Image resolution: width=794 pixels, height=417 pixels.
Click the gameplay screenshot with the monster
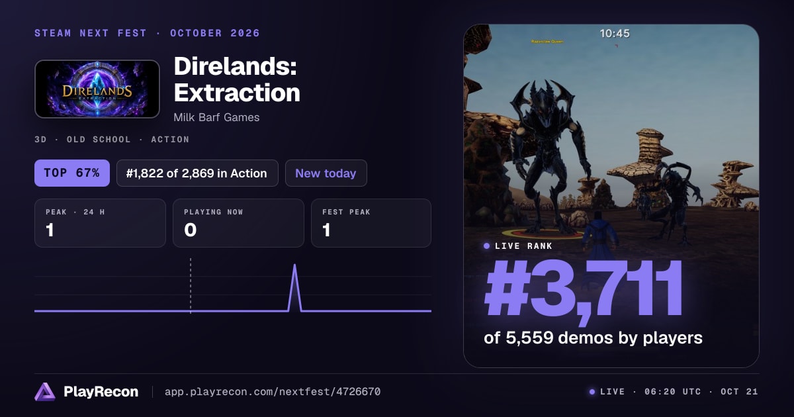[611, 195]
